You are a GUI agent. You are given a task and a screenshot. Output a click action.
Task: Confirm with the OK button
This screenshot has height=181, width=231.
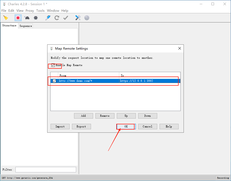coord(126,126)
